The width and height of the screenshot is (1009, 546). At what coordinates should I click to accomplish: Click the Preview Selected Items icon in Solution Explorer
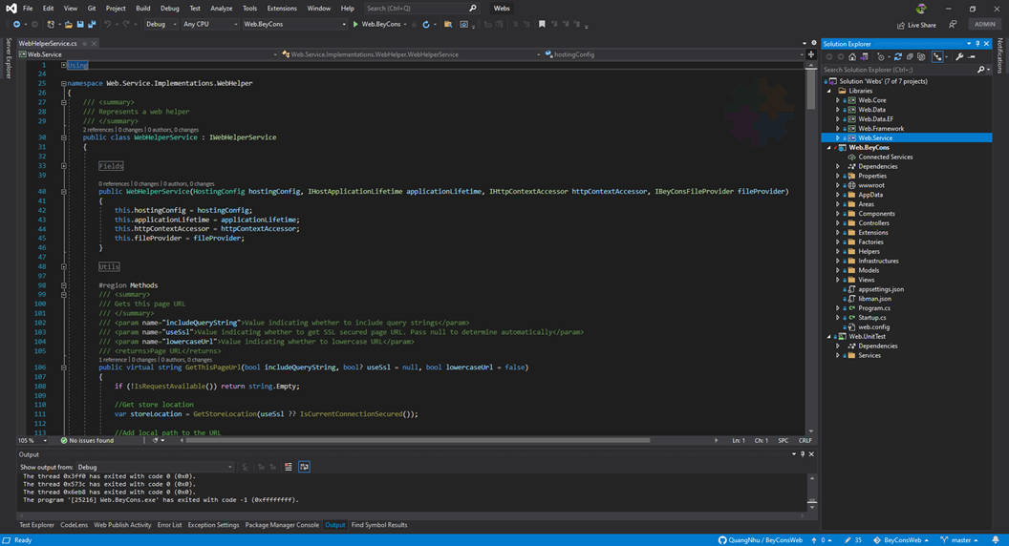(972, 57)
